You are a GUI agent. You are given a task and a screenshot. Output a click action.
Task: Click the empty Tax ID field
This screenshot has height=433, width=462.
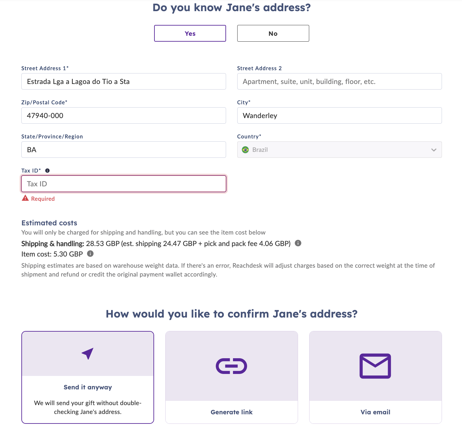(124, 184)
